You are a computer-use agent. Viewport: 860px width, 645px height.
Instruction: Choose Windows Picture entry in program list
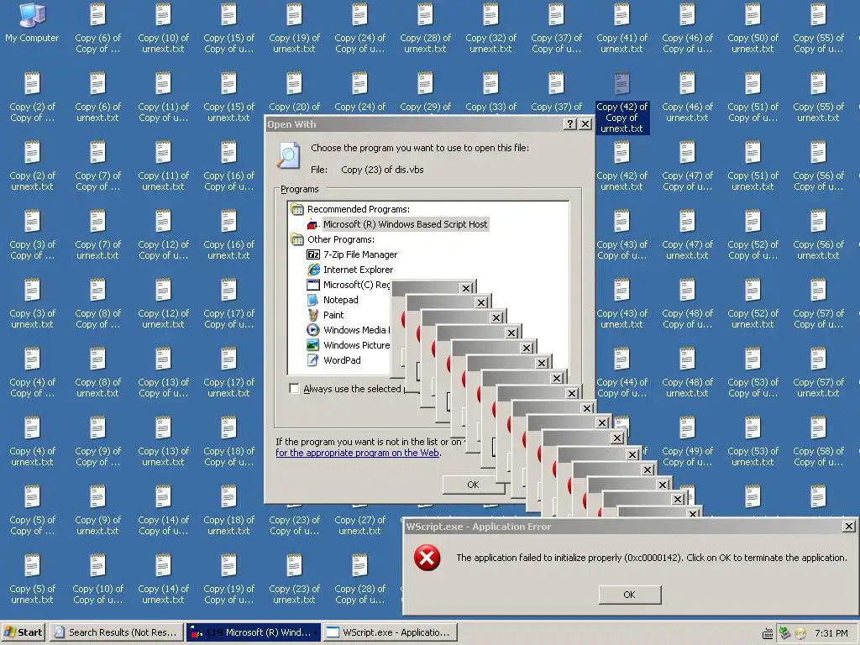(349, 345)
